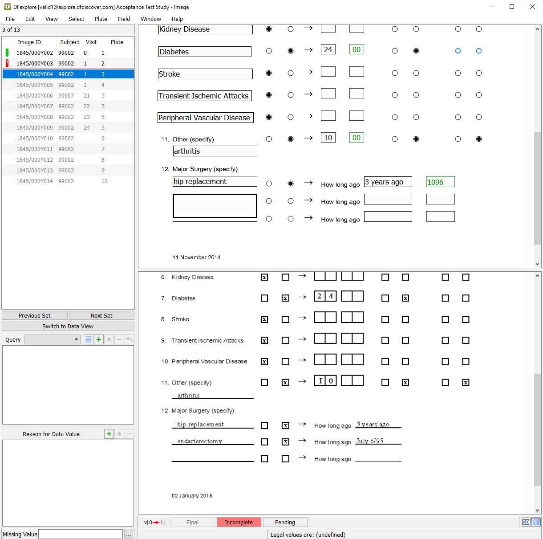Click the blue info icon in status bar
543x539 pixels.
click(x=536, y=522)
